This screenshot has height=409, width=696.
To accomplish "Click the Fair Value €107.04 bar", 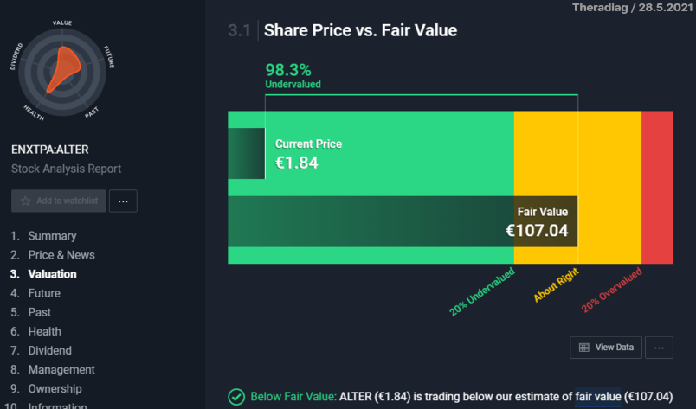I will point(402,221).
